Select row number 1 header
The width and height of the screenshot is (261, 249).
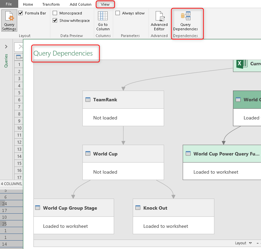click(19, 64)
